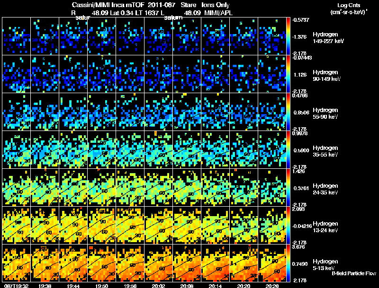Click the -0.5737 color scale maximum value
This screenshot has height=288, width=379.
(300, 20)
